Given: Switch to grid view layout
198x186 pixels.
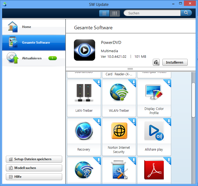Looking at the screenshot, I should [115, 13].
